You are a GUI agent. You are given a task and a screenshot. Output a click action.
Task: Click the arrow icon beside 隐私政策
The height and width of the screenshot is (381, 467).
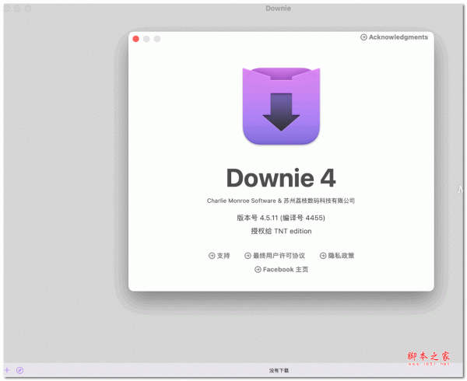click(x=323, y=256)
